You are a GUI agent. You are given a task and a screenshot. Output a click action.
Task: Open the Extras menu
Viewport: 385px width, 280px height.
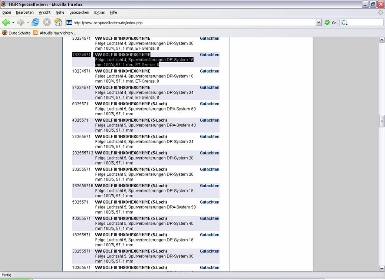99,12
